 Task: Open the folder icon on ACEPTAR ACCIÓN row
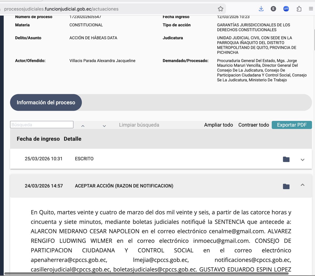286,186
